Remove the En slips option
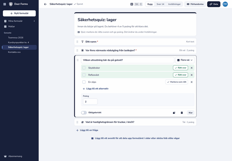This screenshot has width=232, height=161. [192, 82]
